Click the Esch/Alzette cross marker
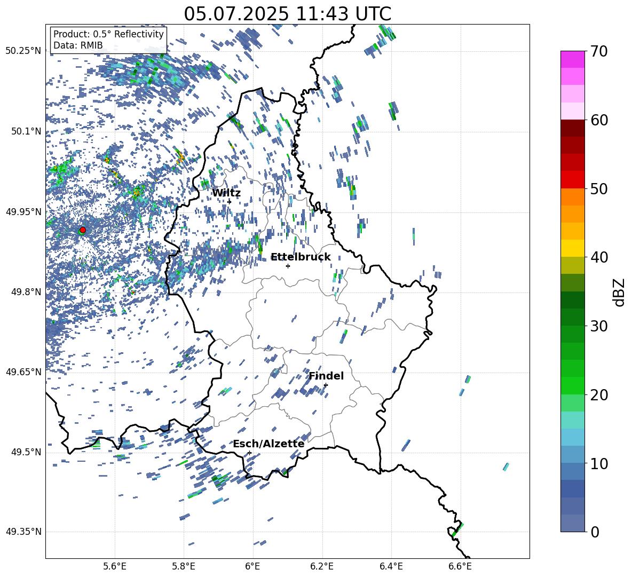The width and height of the screenshot is (632, 577). 249,453
